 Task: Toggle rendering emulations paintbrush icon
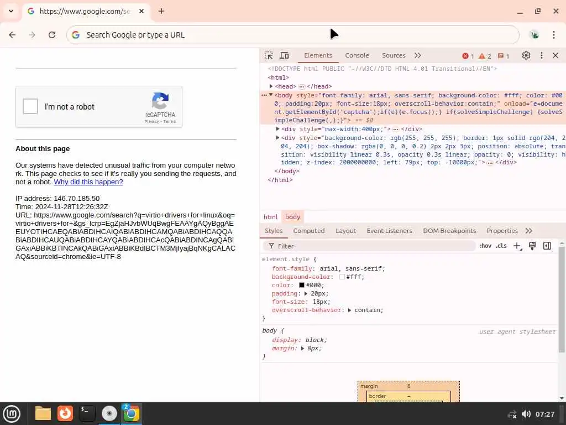pyautogui.click(x=532, y=246)
